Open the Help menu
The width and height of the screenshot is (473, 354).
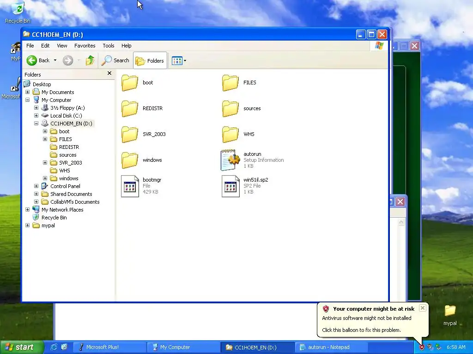coord(127,46)
